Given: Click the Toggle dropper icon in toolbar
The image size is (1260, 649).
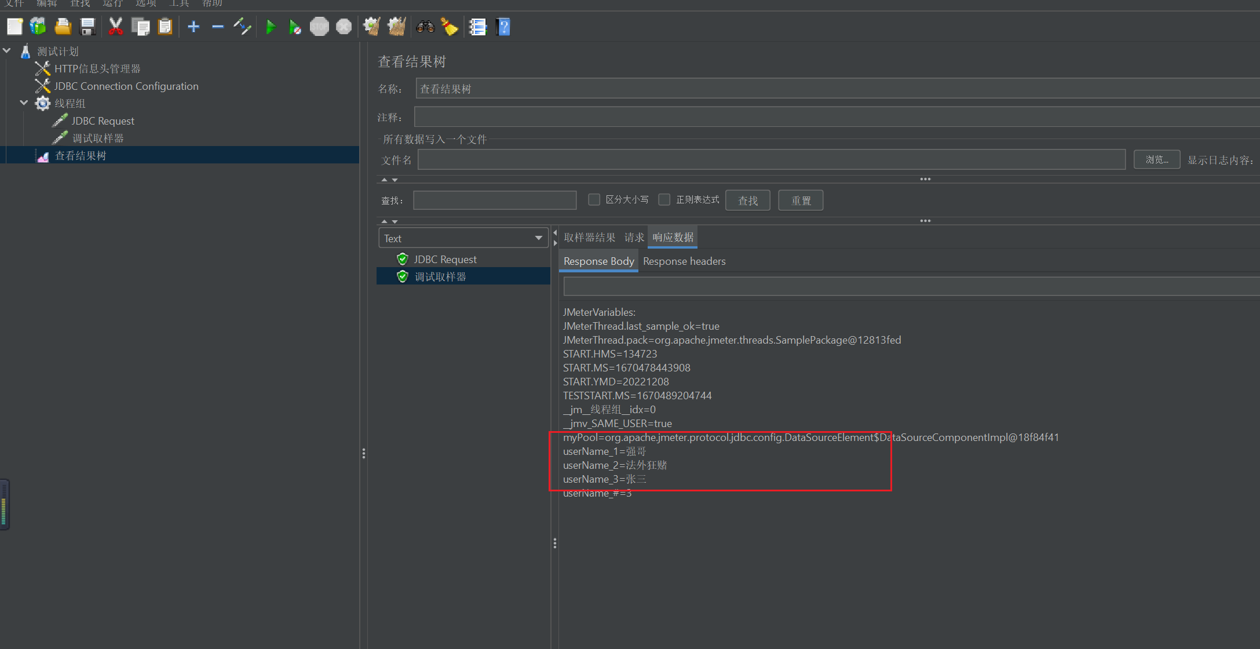Looking at the screenshot, I should pos(242,27).
